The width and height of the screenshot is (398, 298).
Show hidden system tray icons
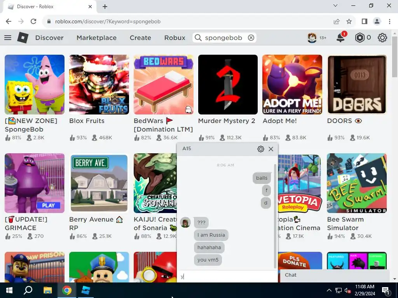[329, 290]
